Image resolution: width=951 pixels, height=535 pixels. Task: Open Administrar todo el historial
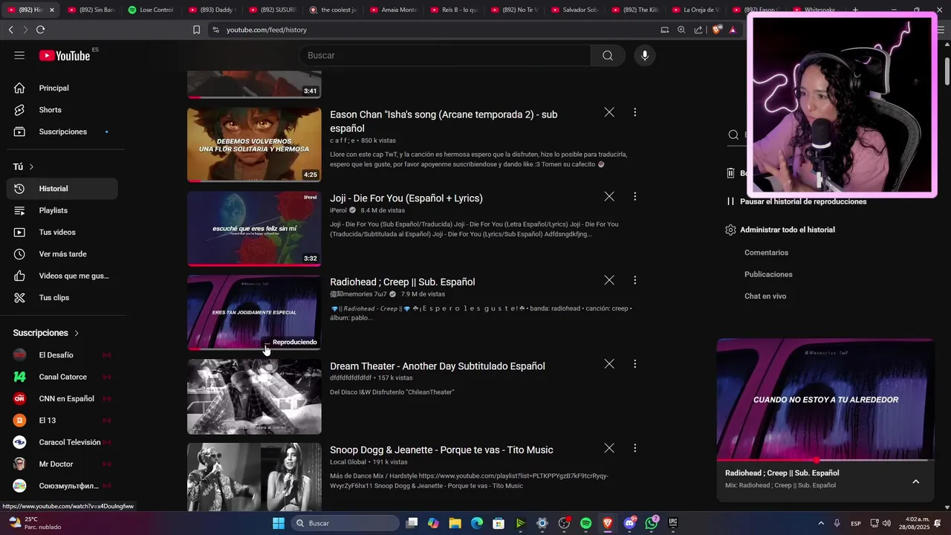coord(780,230)
